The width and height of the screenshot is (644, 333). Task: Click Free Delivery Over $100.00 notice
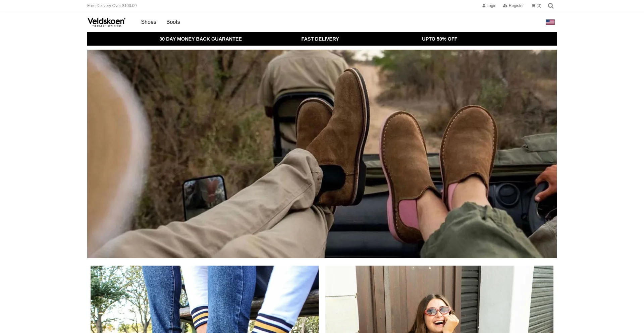click(x=112, y=6)
